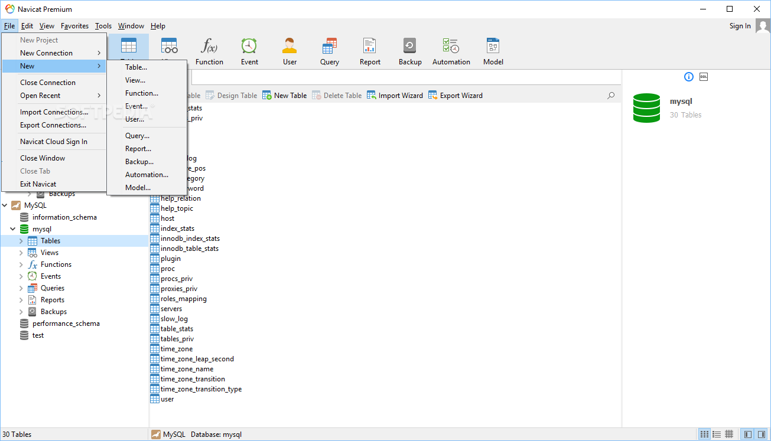Image resolution: width=771 pixels, height=441 pixels.
Task: Choose Exit Navicat in File menu
Action: 54,184
